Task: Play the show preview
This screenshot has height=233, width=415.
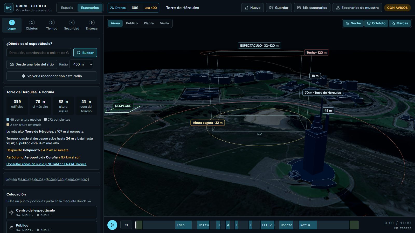Action: pos(112,225)
